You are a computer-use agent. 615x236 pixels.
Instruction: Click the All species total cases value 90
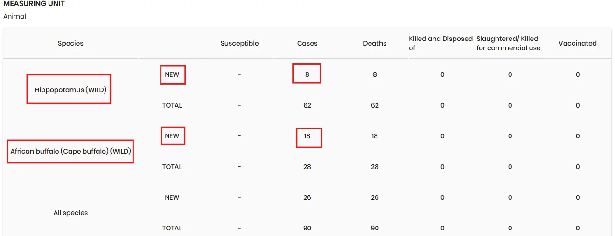click(x=307, y=228)
